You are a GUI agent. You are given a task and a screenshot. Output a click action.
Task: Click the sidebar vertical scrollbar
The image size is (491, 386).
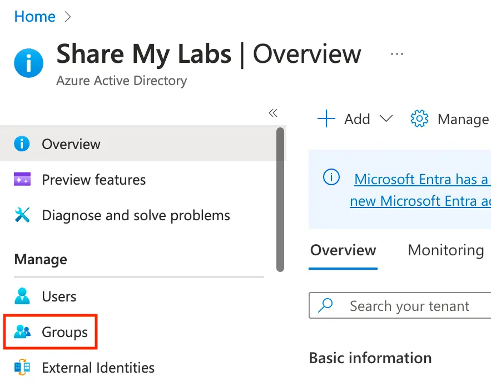coord(280,199)
